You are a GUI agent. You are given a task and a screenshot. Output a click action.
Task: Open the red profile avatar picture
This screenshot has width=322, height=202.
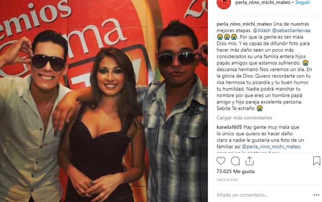pos(224,3)
